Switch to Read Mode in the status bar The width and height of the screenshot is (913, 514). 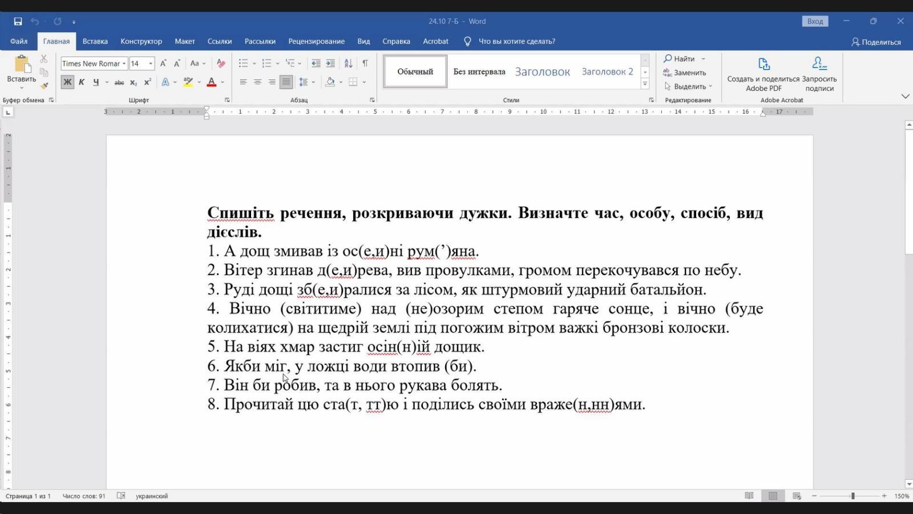click(749, 496)
